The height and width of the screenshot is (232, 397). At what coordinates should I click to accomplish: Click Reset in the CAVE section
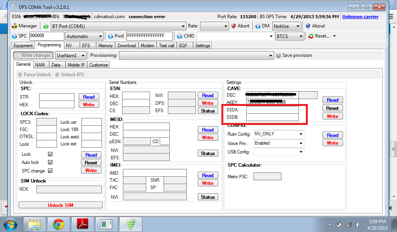(333, 108)
